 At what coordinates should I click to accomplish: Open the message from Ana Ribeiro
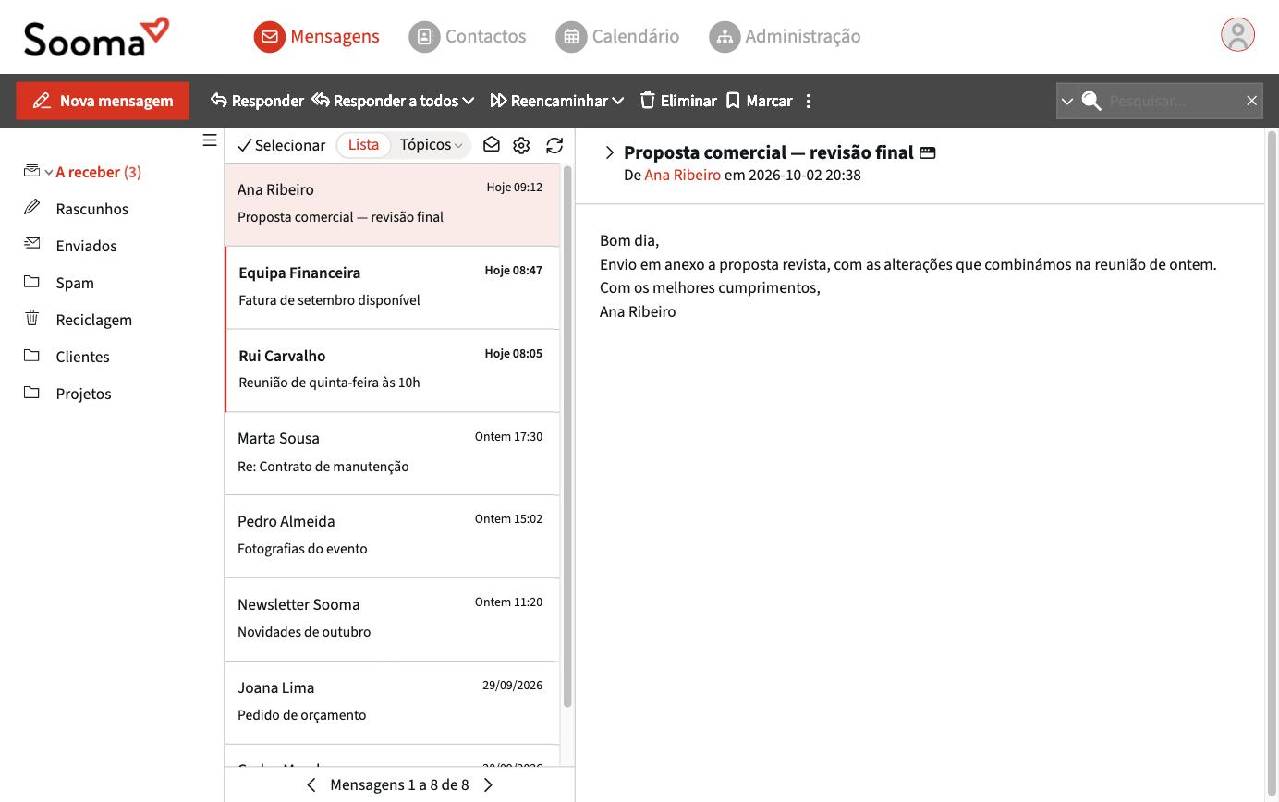[x=392, y=204]
